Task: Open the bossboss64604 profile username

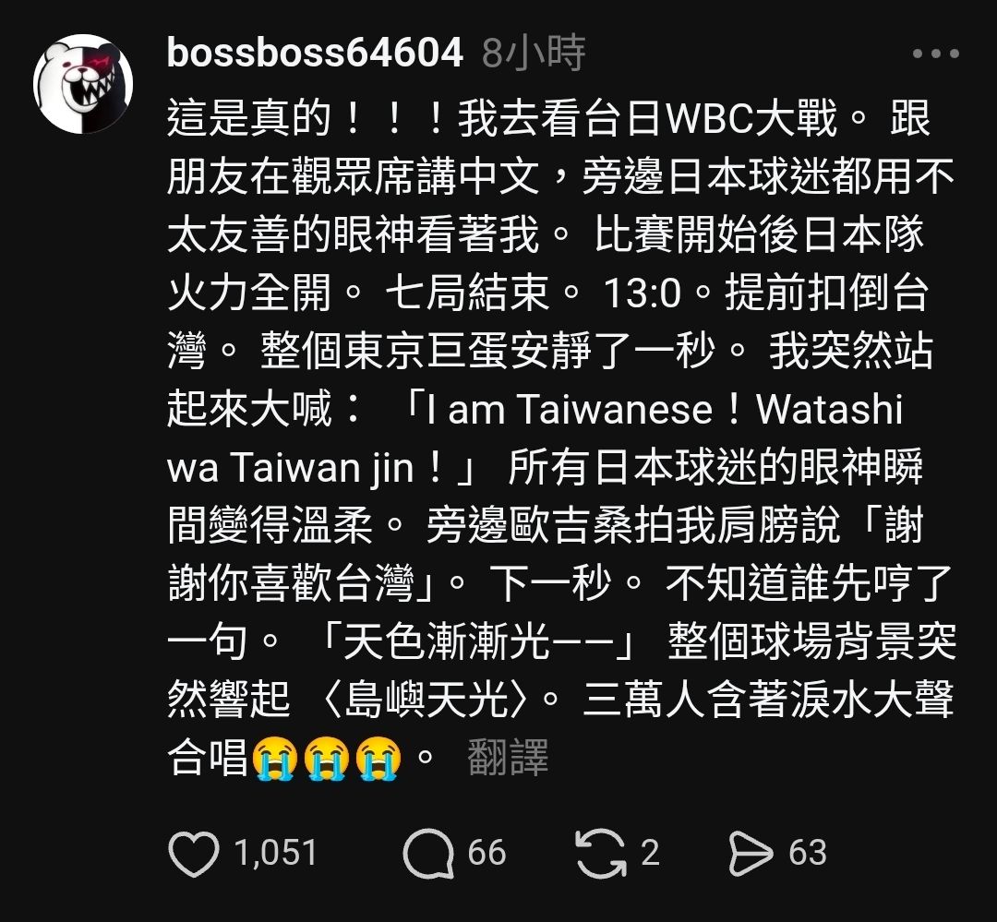Action: tap(315, 53)
